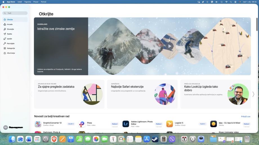Click 'Istražite ove zimske zemlje' headline
This screenshot has width=259, height=145.
[x=56, y=29]
